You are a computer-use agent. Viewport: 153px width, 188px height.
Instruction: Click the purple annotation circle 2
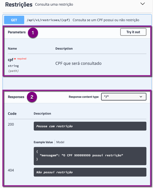point(32,97)
